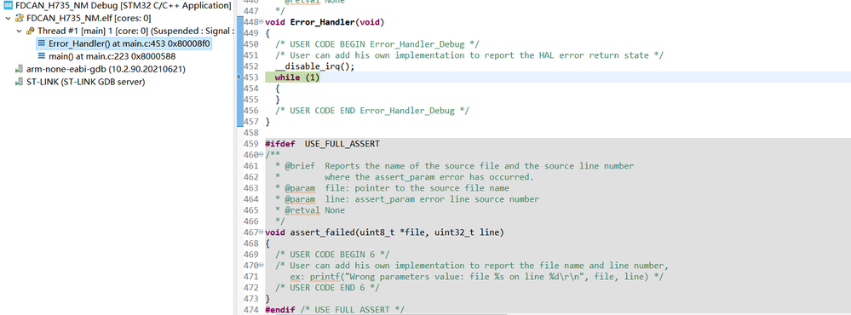Collapse the FDCAN_H735_NM.elf tree node
Screen dimensions: 851x315
[9, 19]
